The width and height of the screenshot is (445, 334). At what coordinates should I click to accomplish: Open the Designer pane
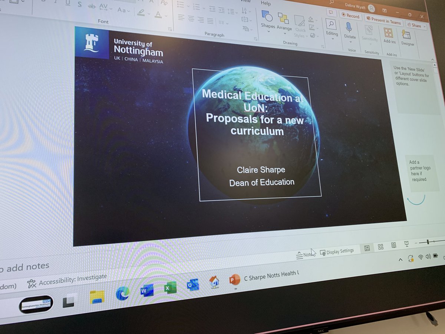[x=407, y=38]
